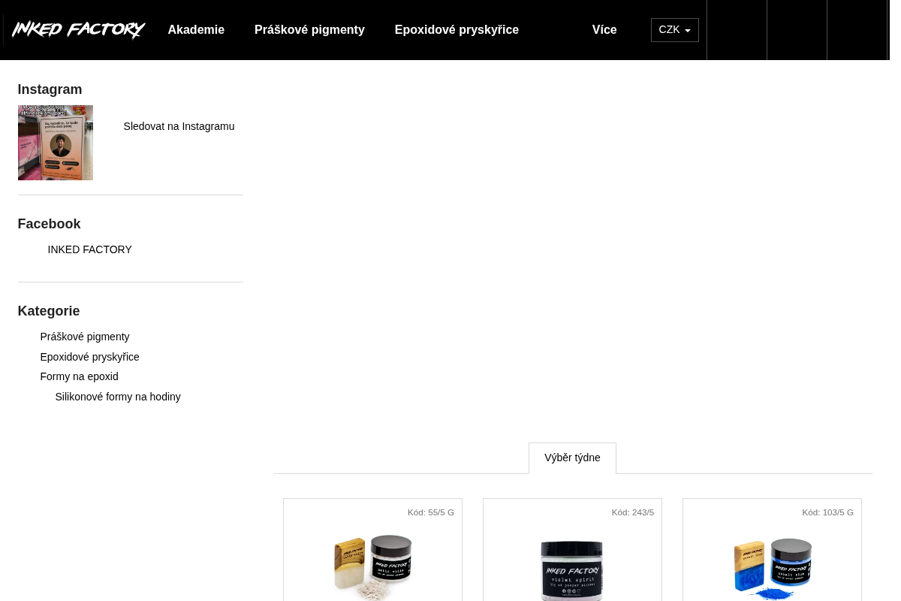Visit the INKED FACTORY Facebook link

coord(90,249)
